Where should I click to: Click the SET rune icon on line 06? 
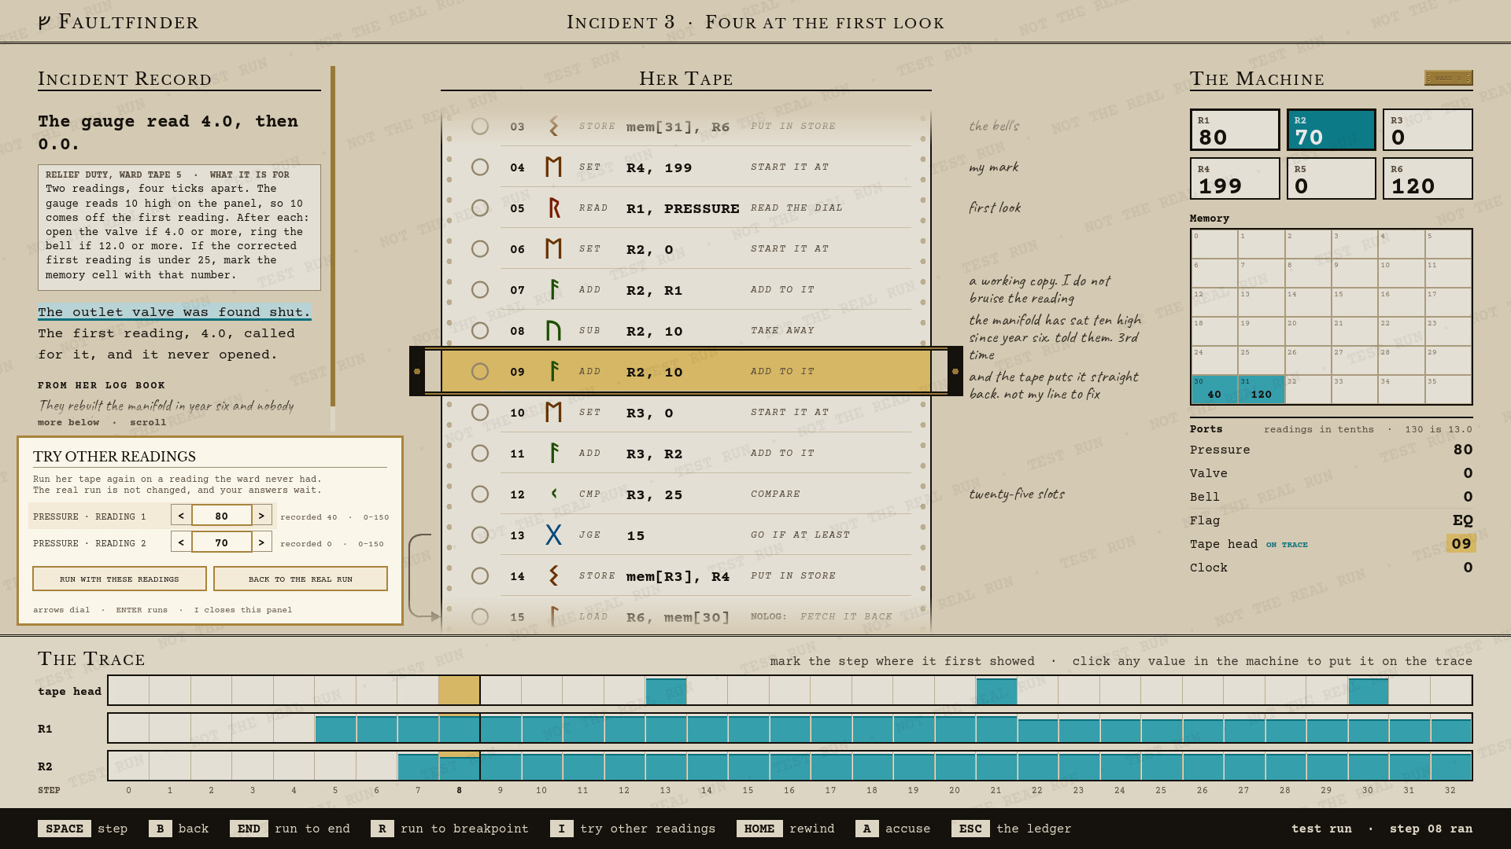point(553,248)
